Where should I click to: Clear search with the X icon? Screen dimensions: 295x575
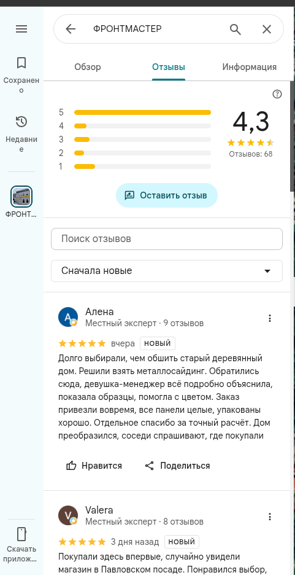click(x=267, y=29)
